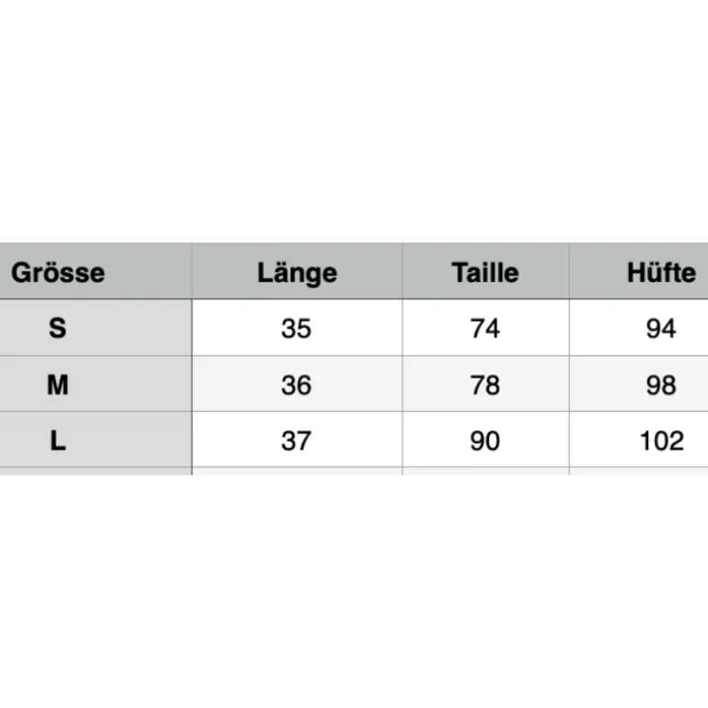Select the Länge column header
This screenshot has height=708, width=708.
pyautogui.click(x=297, y=274)
